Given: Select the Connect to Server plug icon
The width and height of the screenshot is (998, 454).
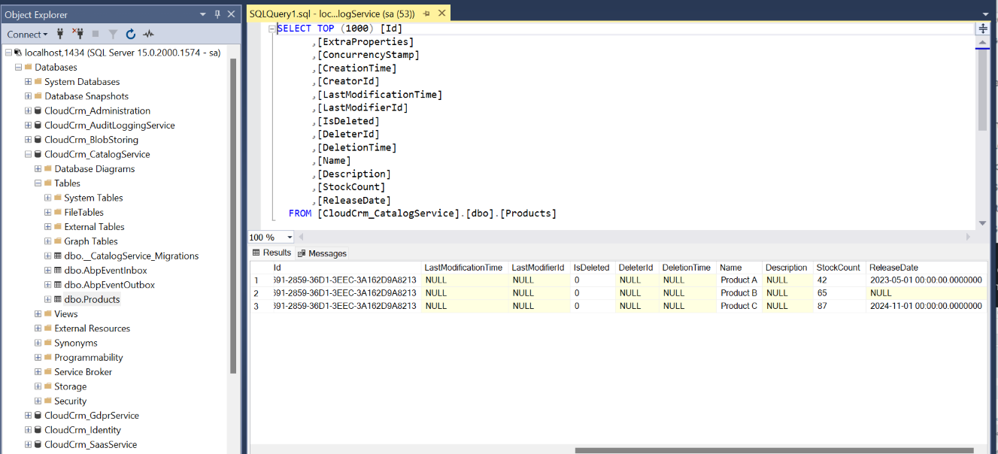Looking at the screenshot, I should point(60,35).
